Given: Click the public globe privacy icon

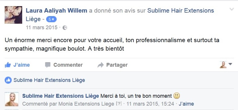Looking at the screenshot, I should tap(65, 28).
